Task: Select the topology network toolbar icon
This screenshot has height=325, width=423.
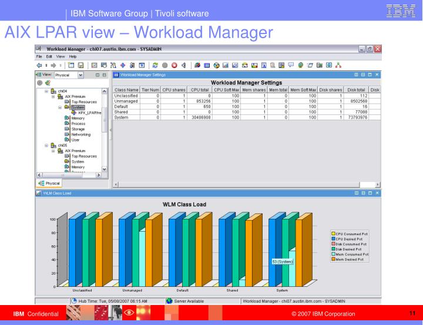Action: 338,65
